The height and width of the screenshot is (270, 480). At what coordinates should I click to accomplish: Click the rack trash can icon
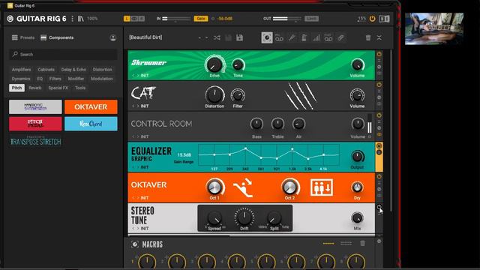pyautogui.click(x=368, y=37)
